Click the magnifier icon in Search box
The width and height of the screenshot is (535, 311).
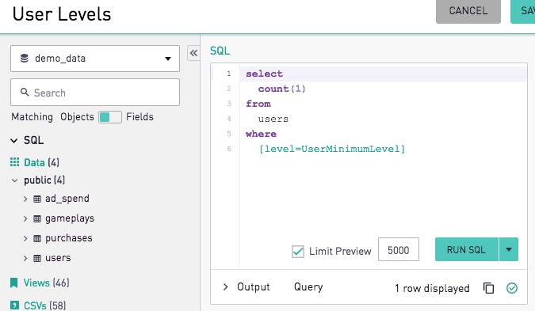pos(25,92)
